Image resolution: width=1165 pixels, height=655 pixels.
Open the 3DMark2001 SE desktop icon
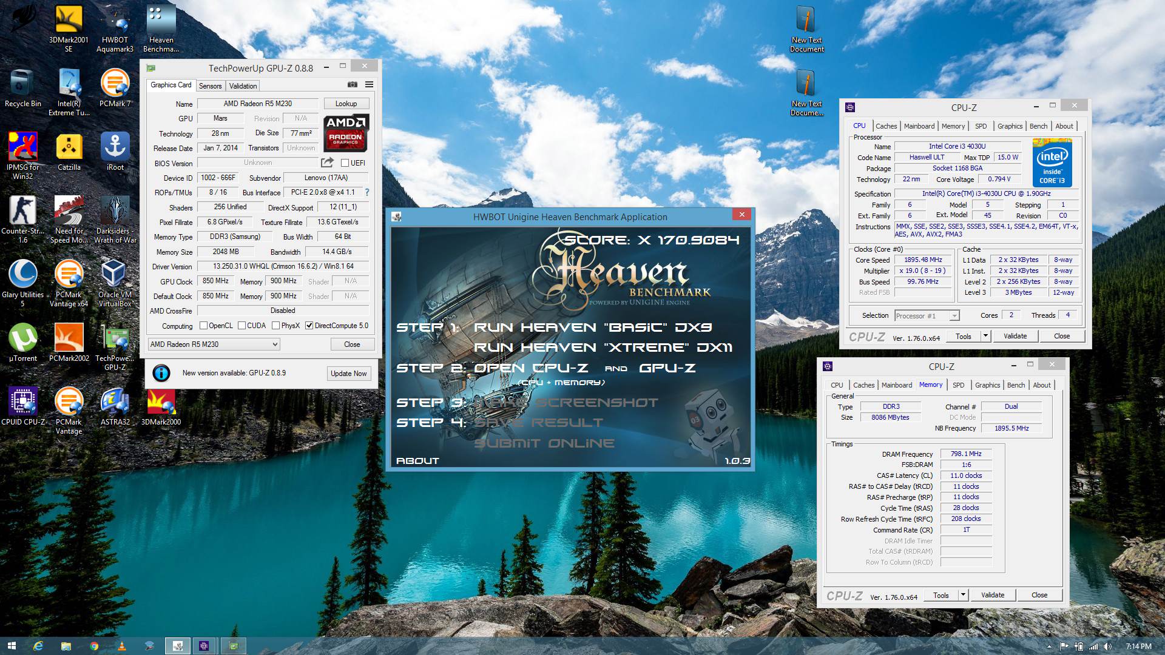(x=69, y=28)
